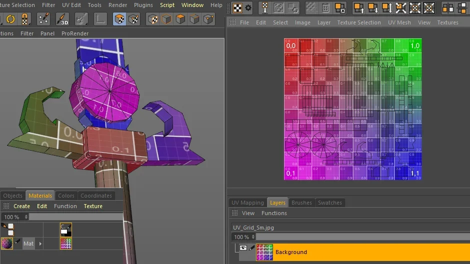
Task: Select the Background layer name
Action: coord(291,252)
